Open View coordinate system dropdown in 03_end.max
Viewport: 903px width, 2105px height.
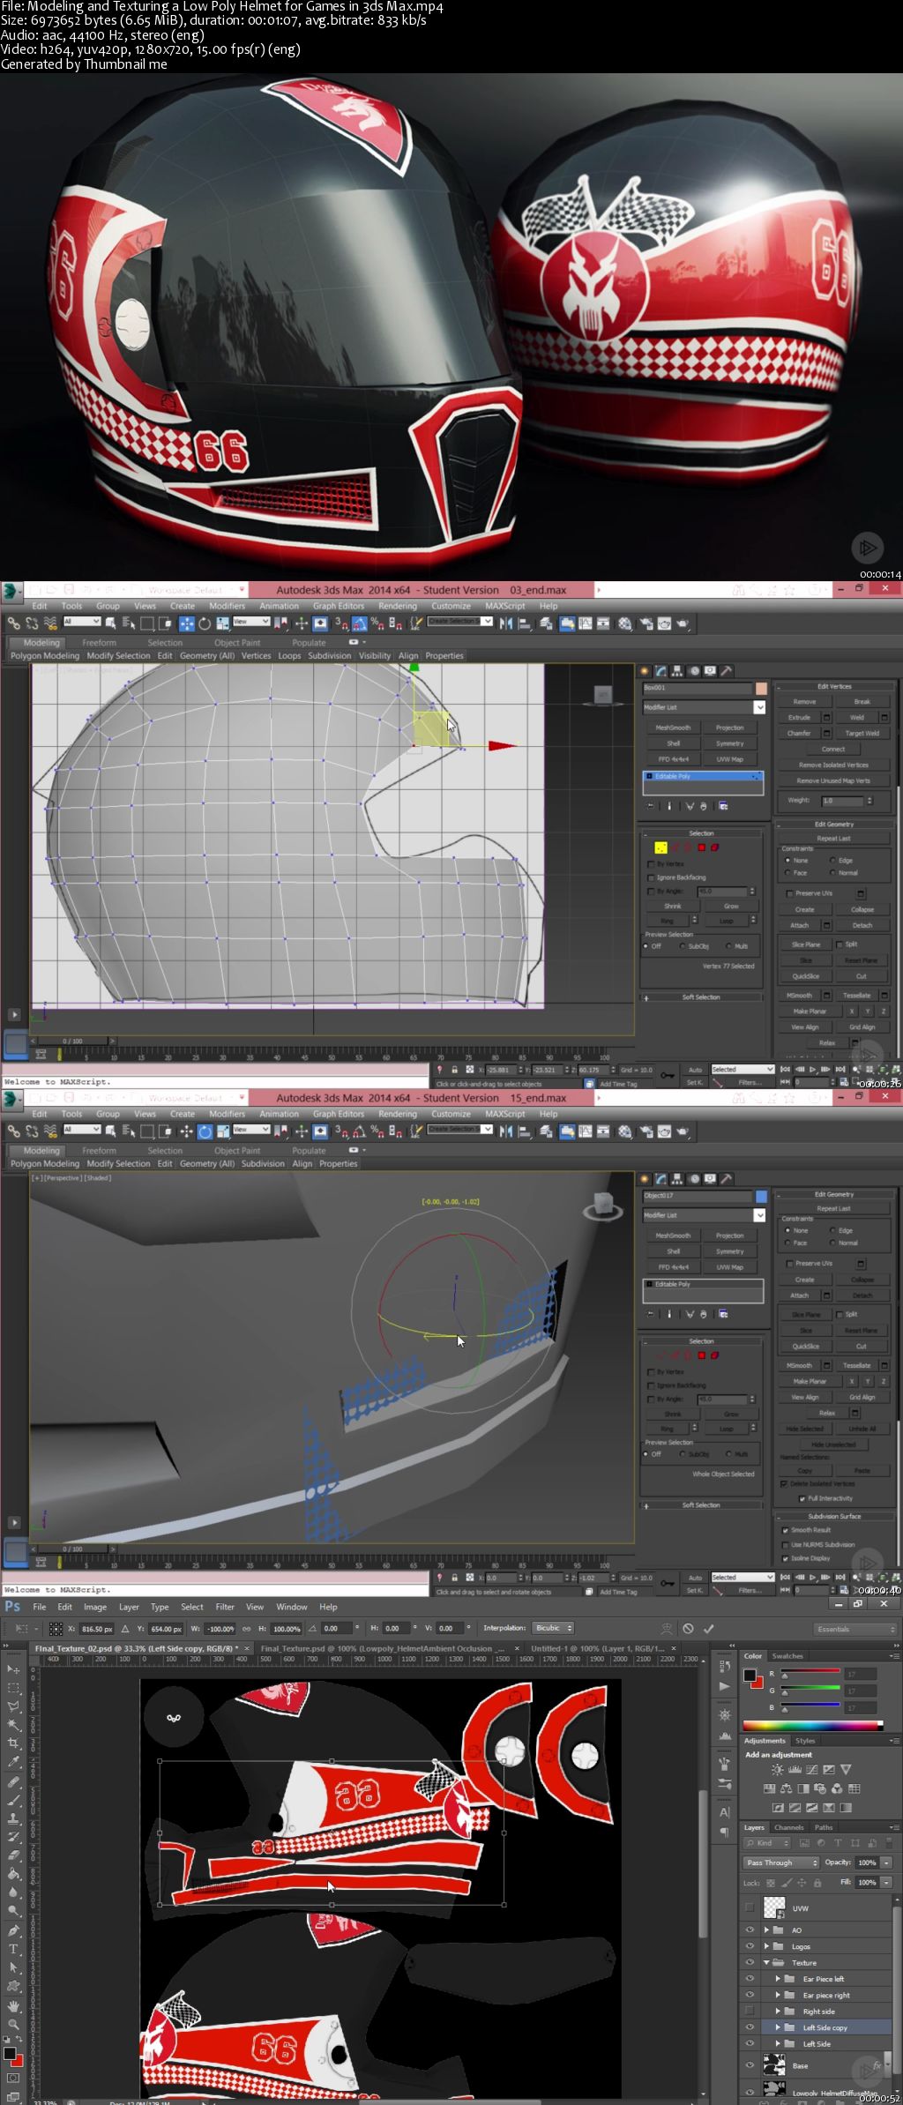tap(250, 622)
